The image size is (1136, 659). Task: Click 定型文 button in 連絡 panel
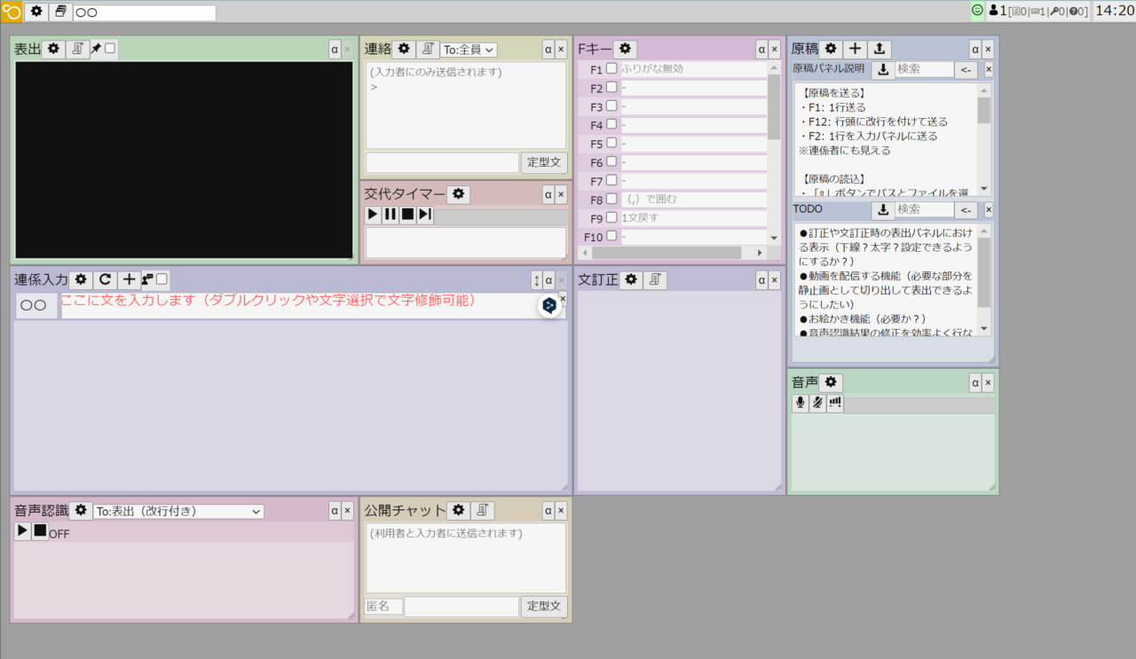point(544,162)
